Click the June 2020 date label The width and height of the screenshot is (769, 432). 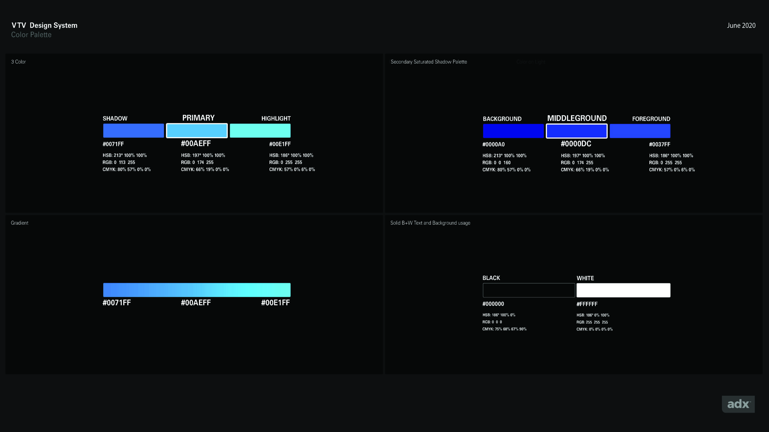tap(741, 25)
